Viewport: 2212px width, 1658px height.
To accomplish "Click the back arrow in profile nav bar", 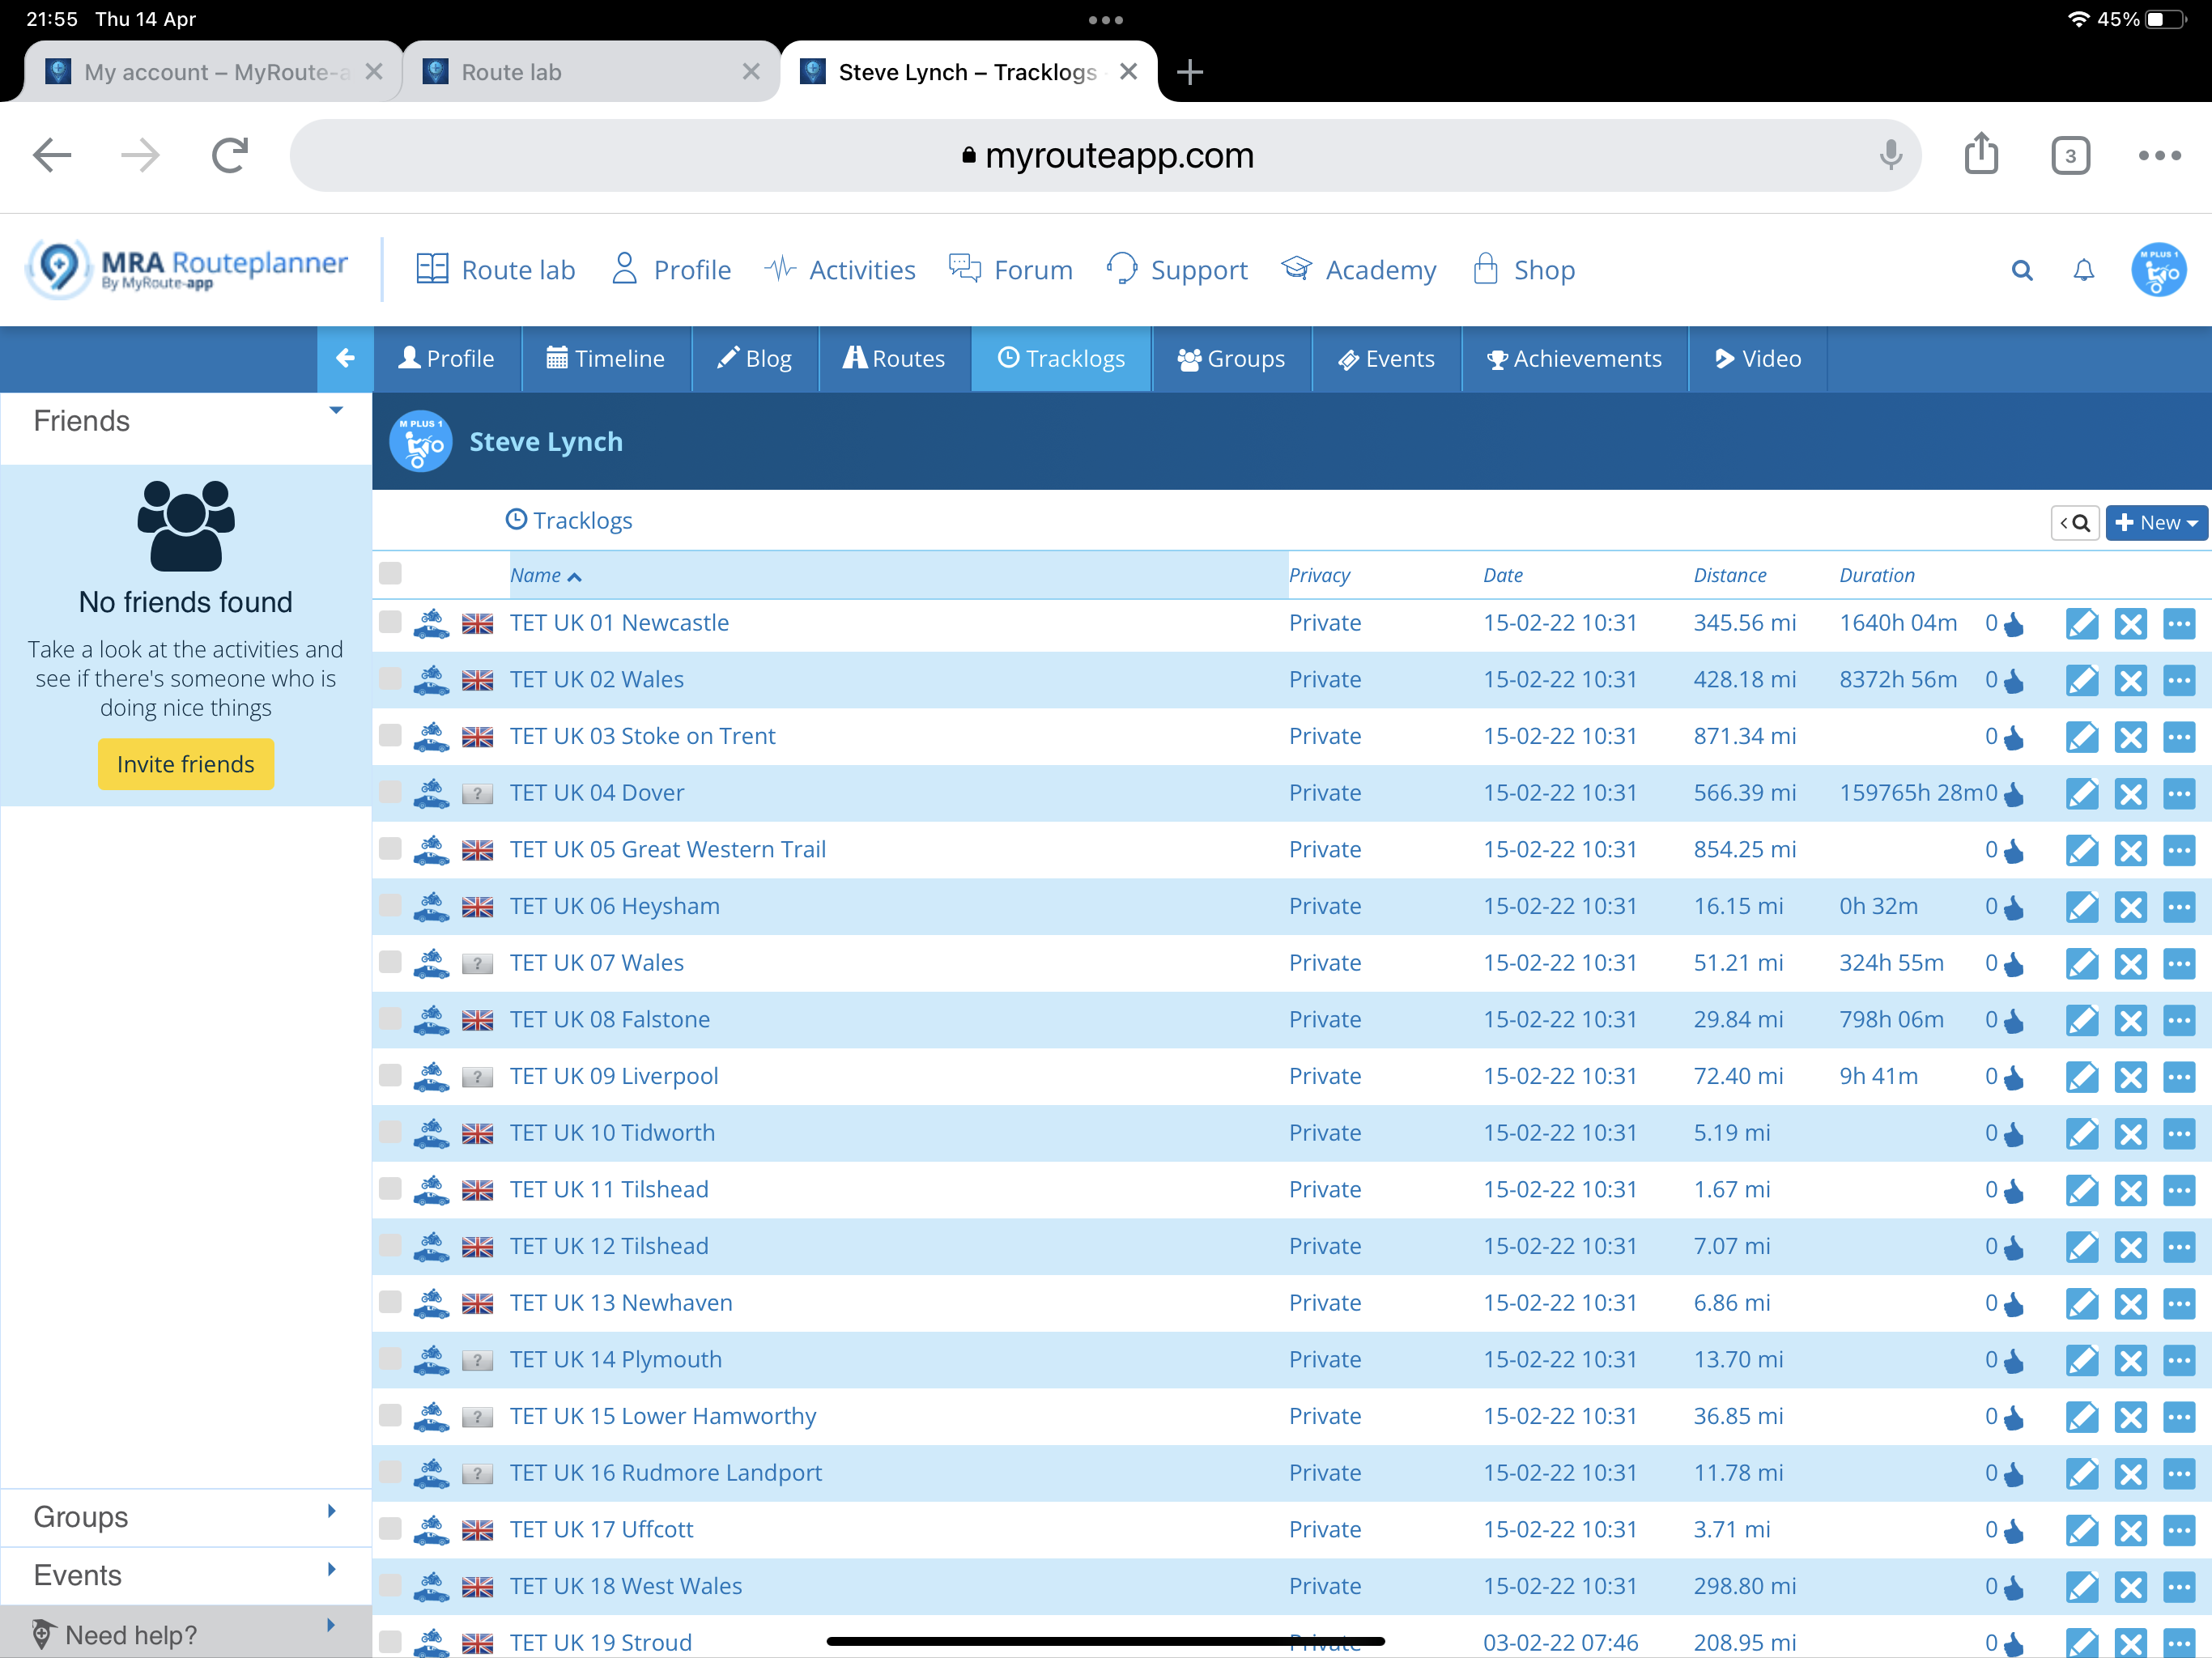I will (345, 358).
